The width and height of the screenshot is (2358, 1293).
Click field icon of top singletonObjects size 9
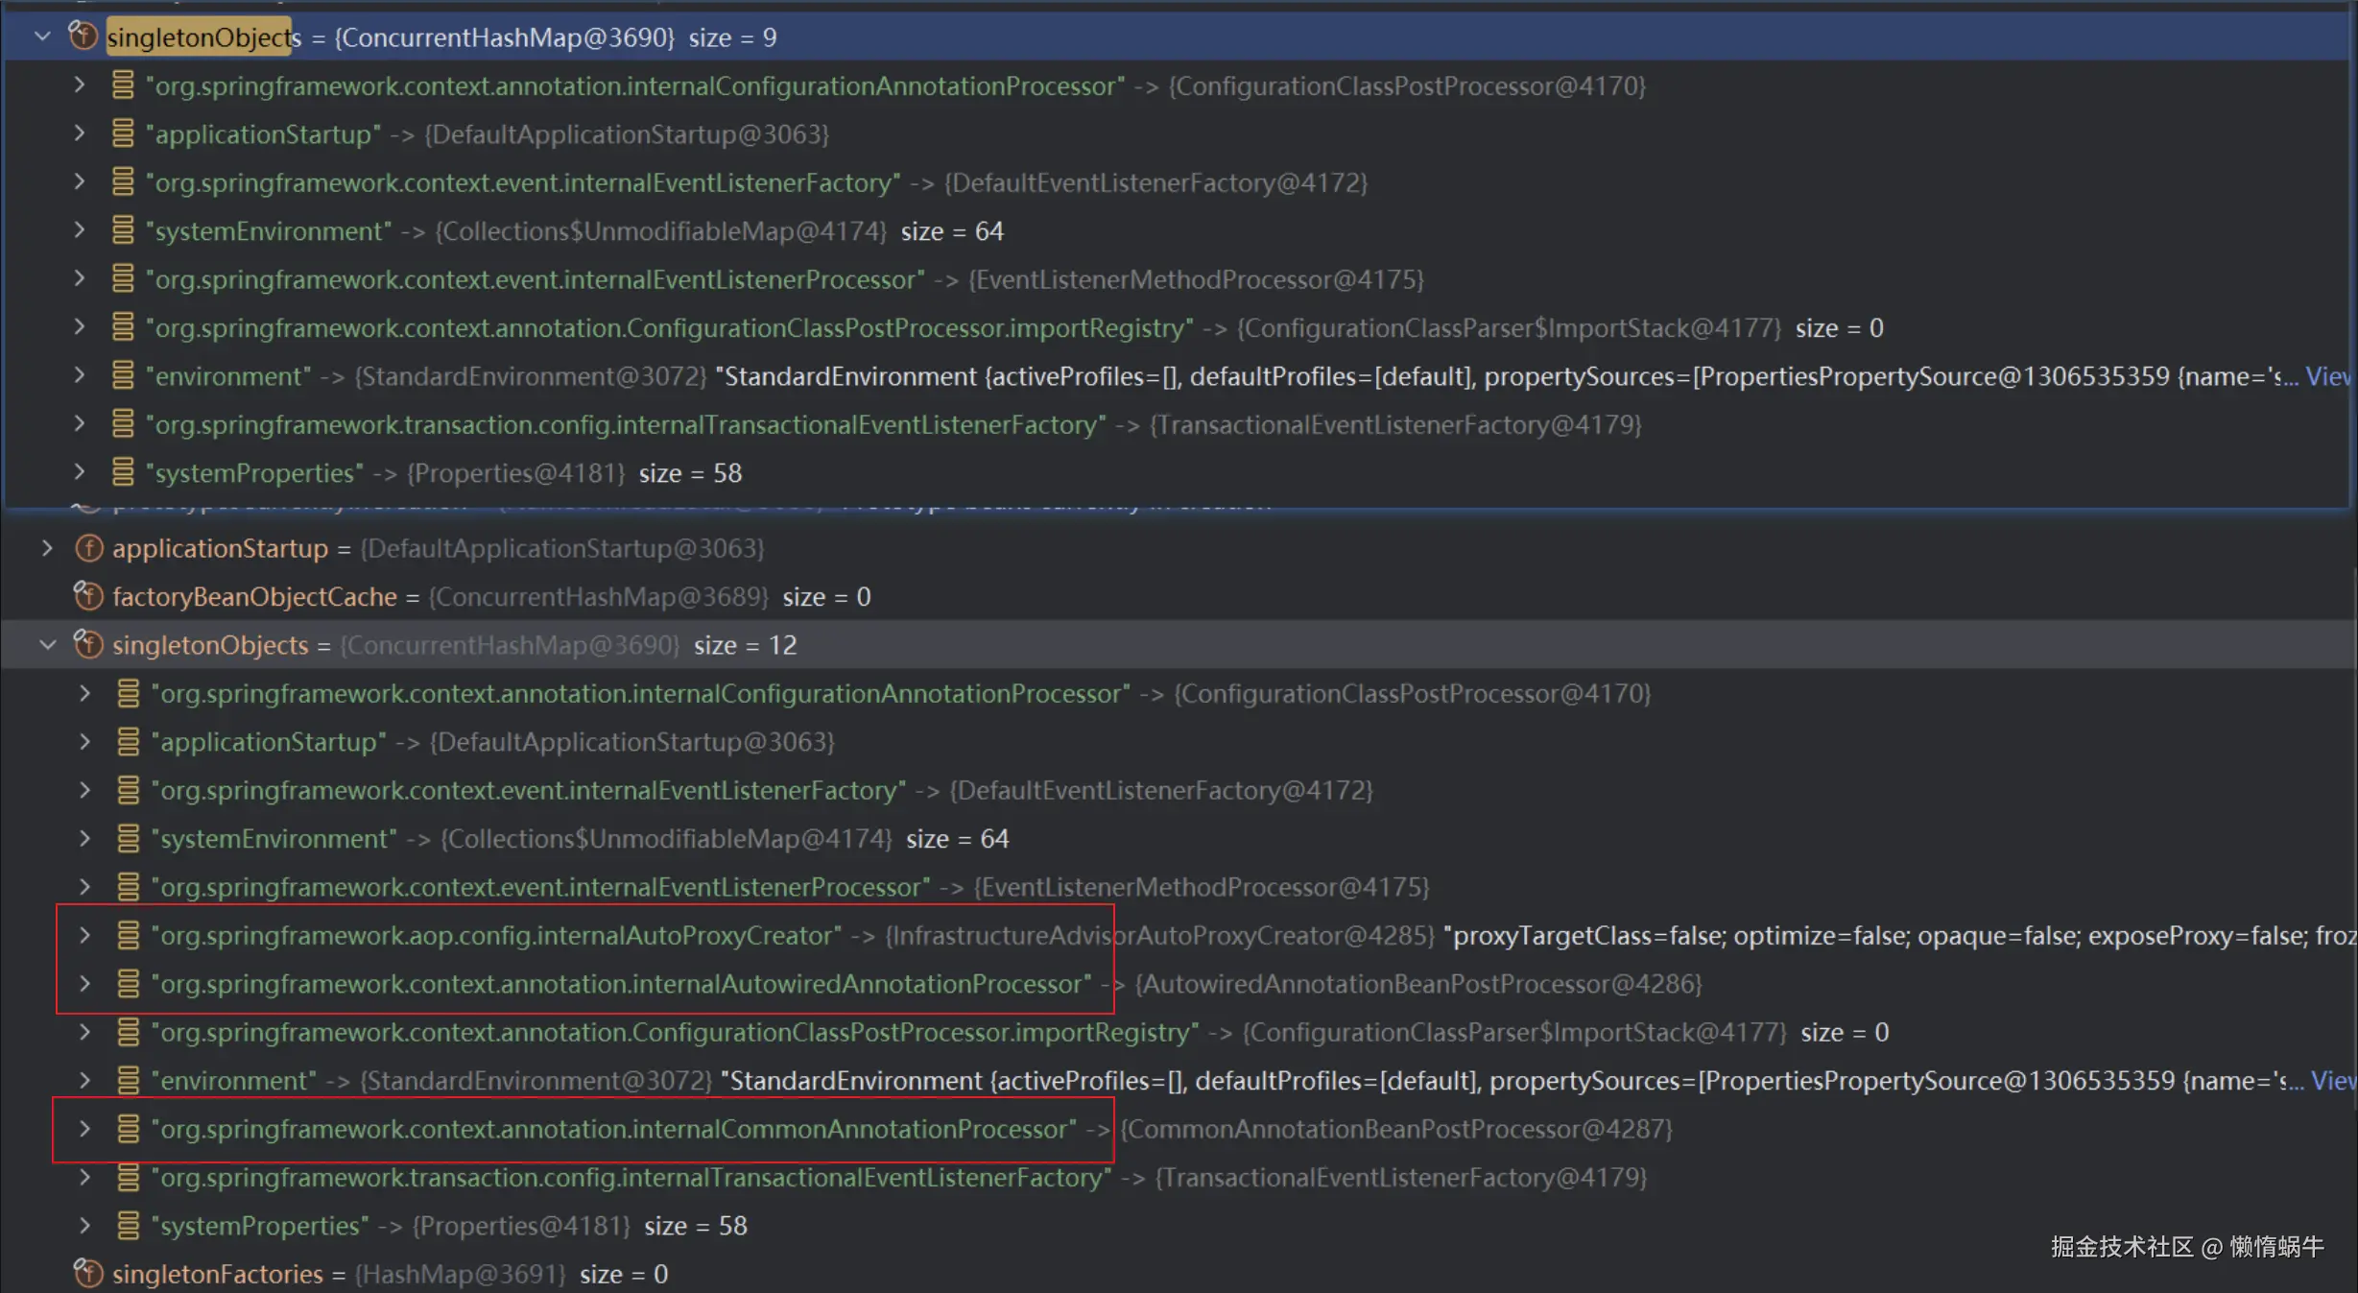tap(83, 36)
